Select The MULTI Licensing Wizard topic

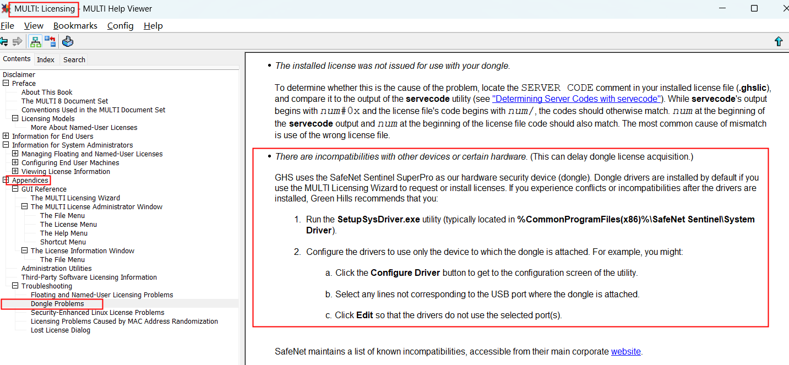(75, 198)
